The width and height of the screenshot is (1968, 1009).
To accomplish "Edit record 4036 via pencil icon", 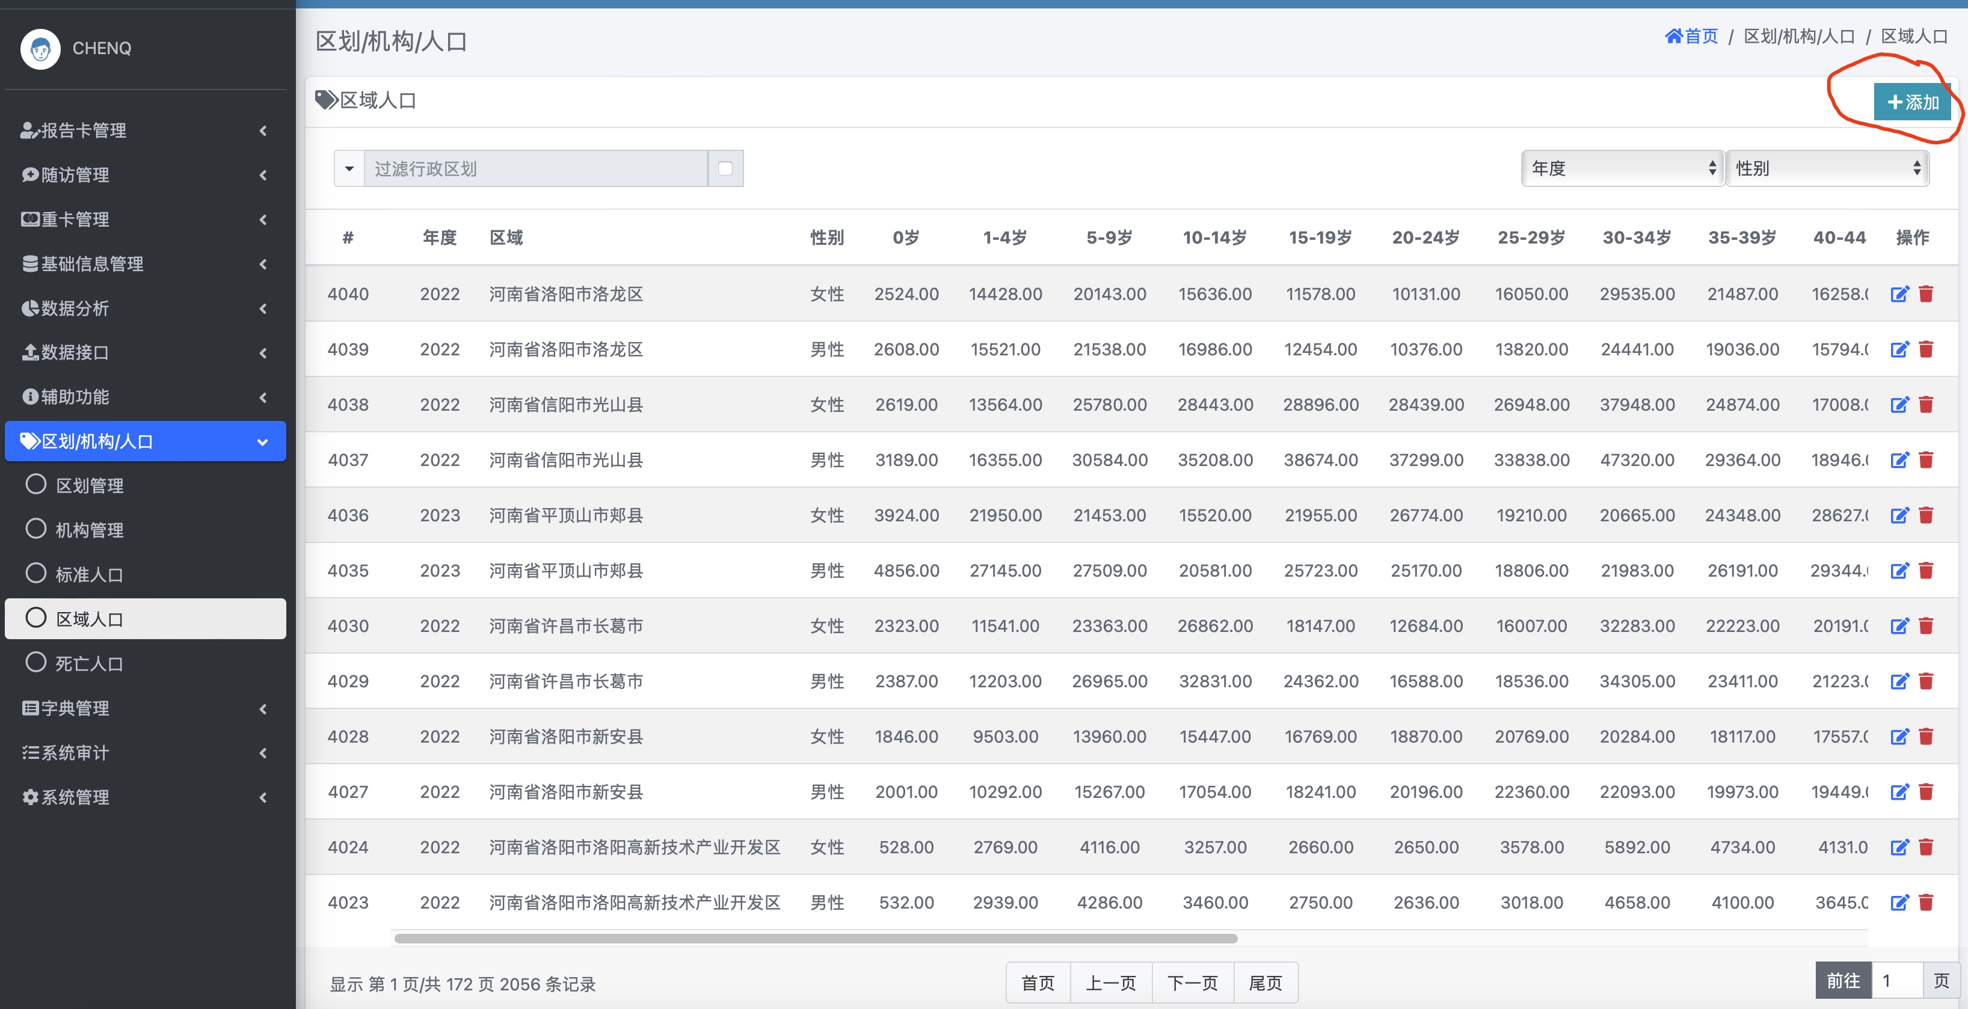I will [x=1899, y=515].
